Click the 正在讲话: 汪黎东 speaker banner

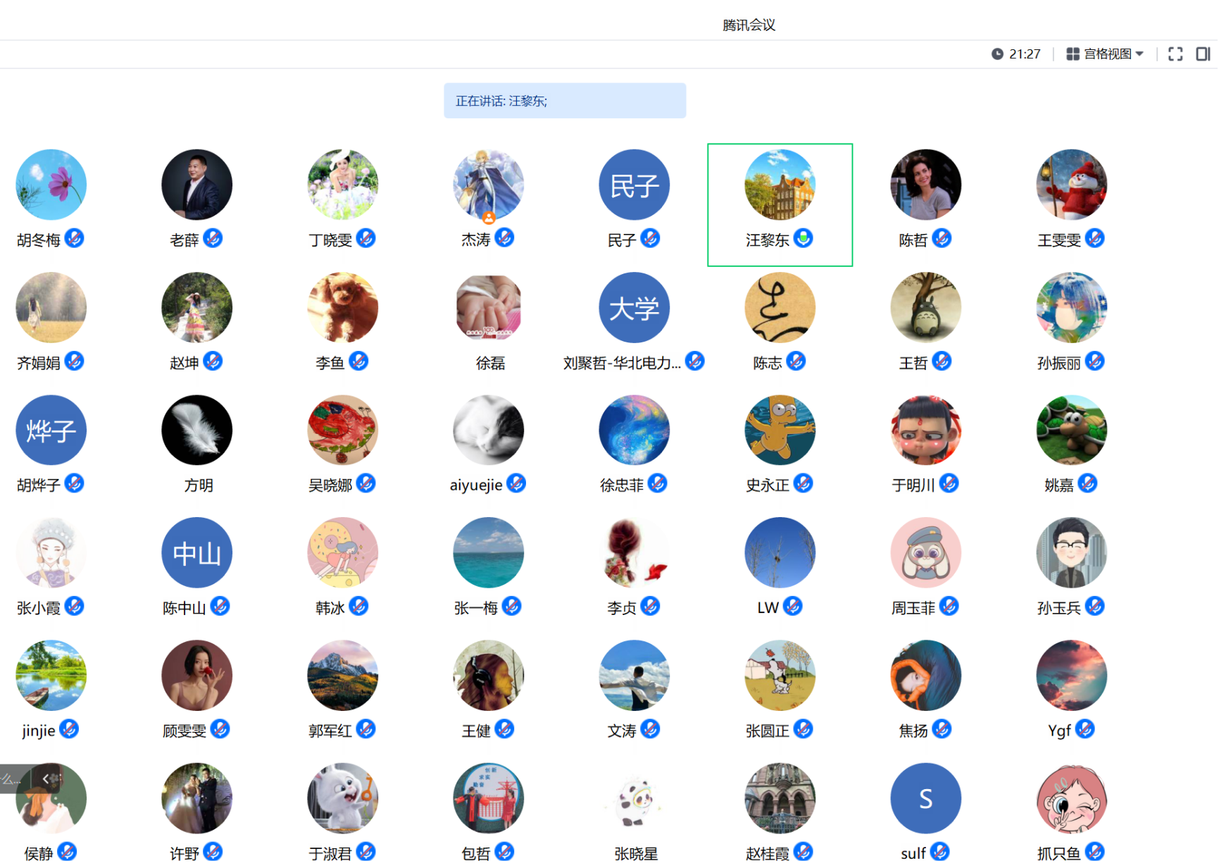coord(564,101)
